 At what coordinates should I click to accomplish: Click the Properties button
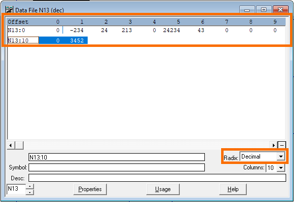[90, 189]
